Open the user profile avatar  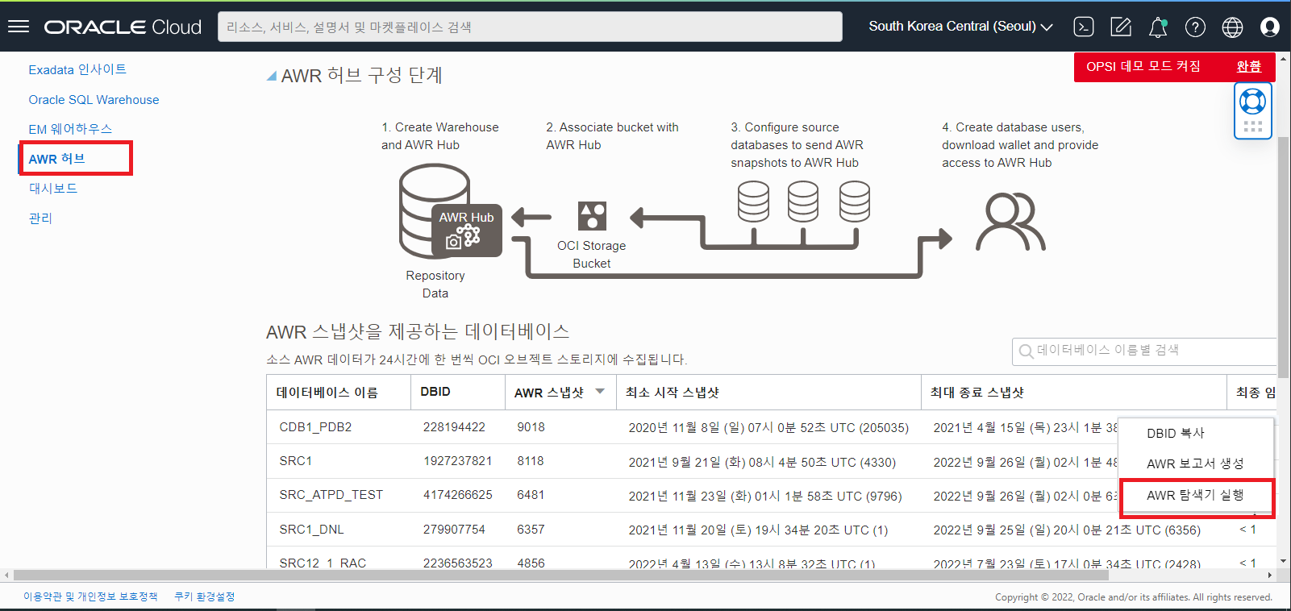1270,27
